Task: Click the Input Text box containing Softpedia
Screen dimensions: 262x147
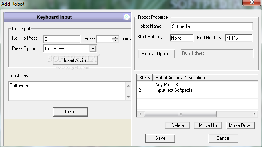Action: tap(67, 91)
